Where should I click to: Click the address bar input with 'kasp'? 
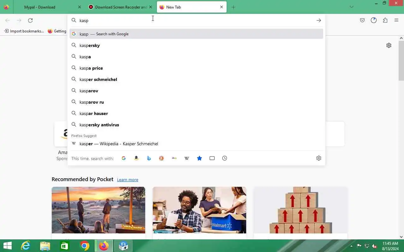[196, 20]
